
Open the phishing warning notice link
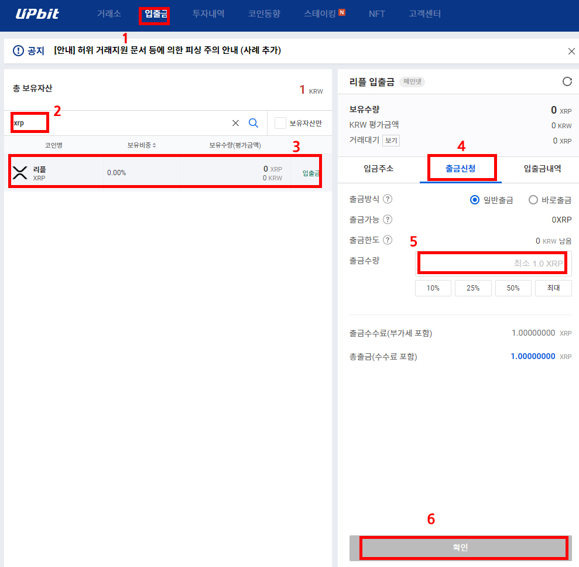(167, 50)
